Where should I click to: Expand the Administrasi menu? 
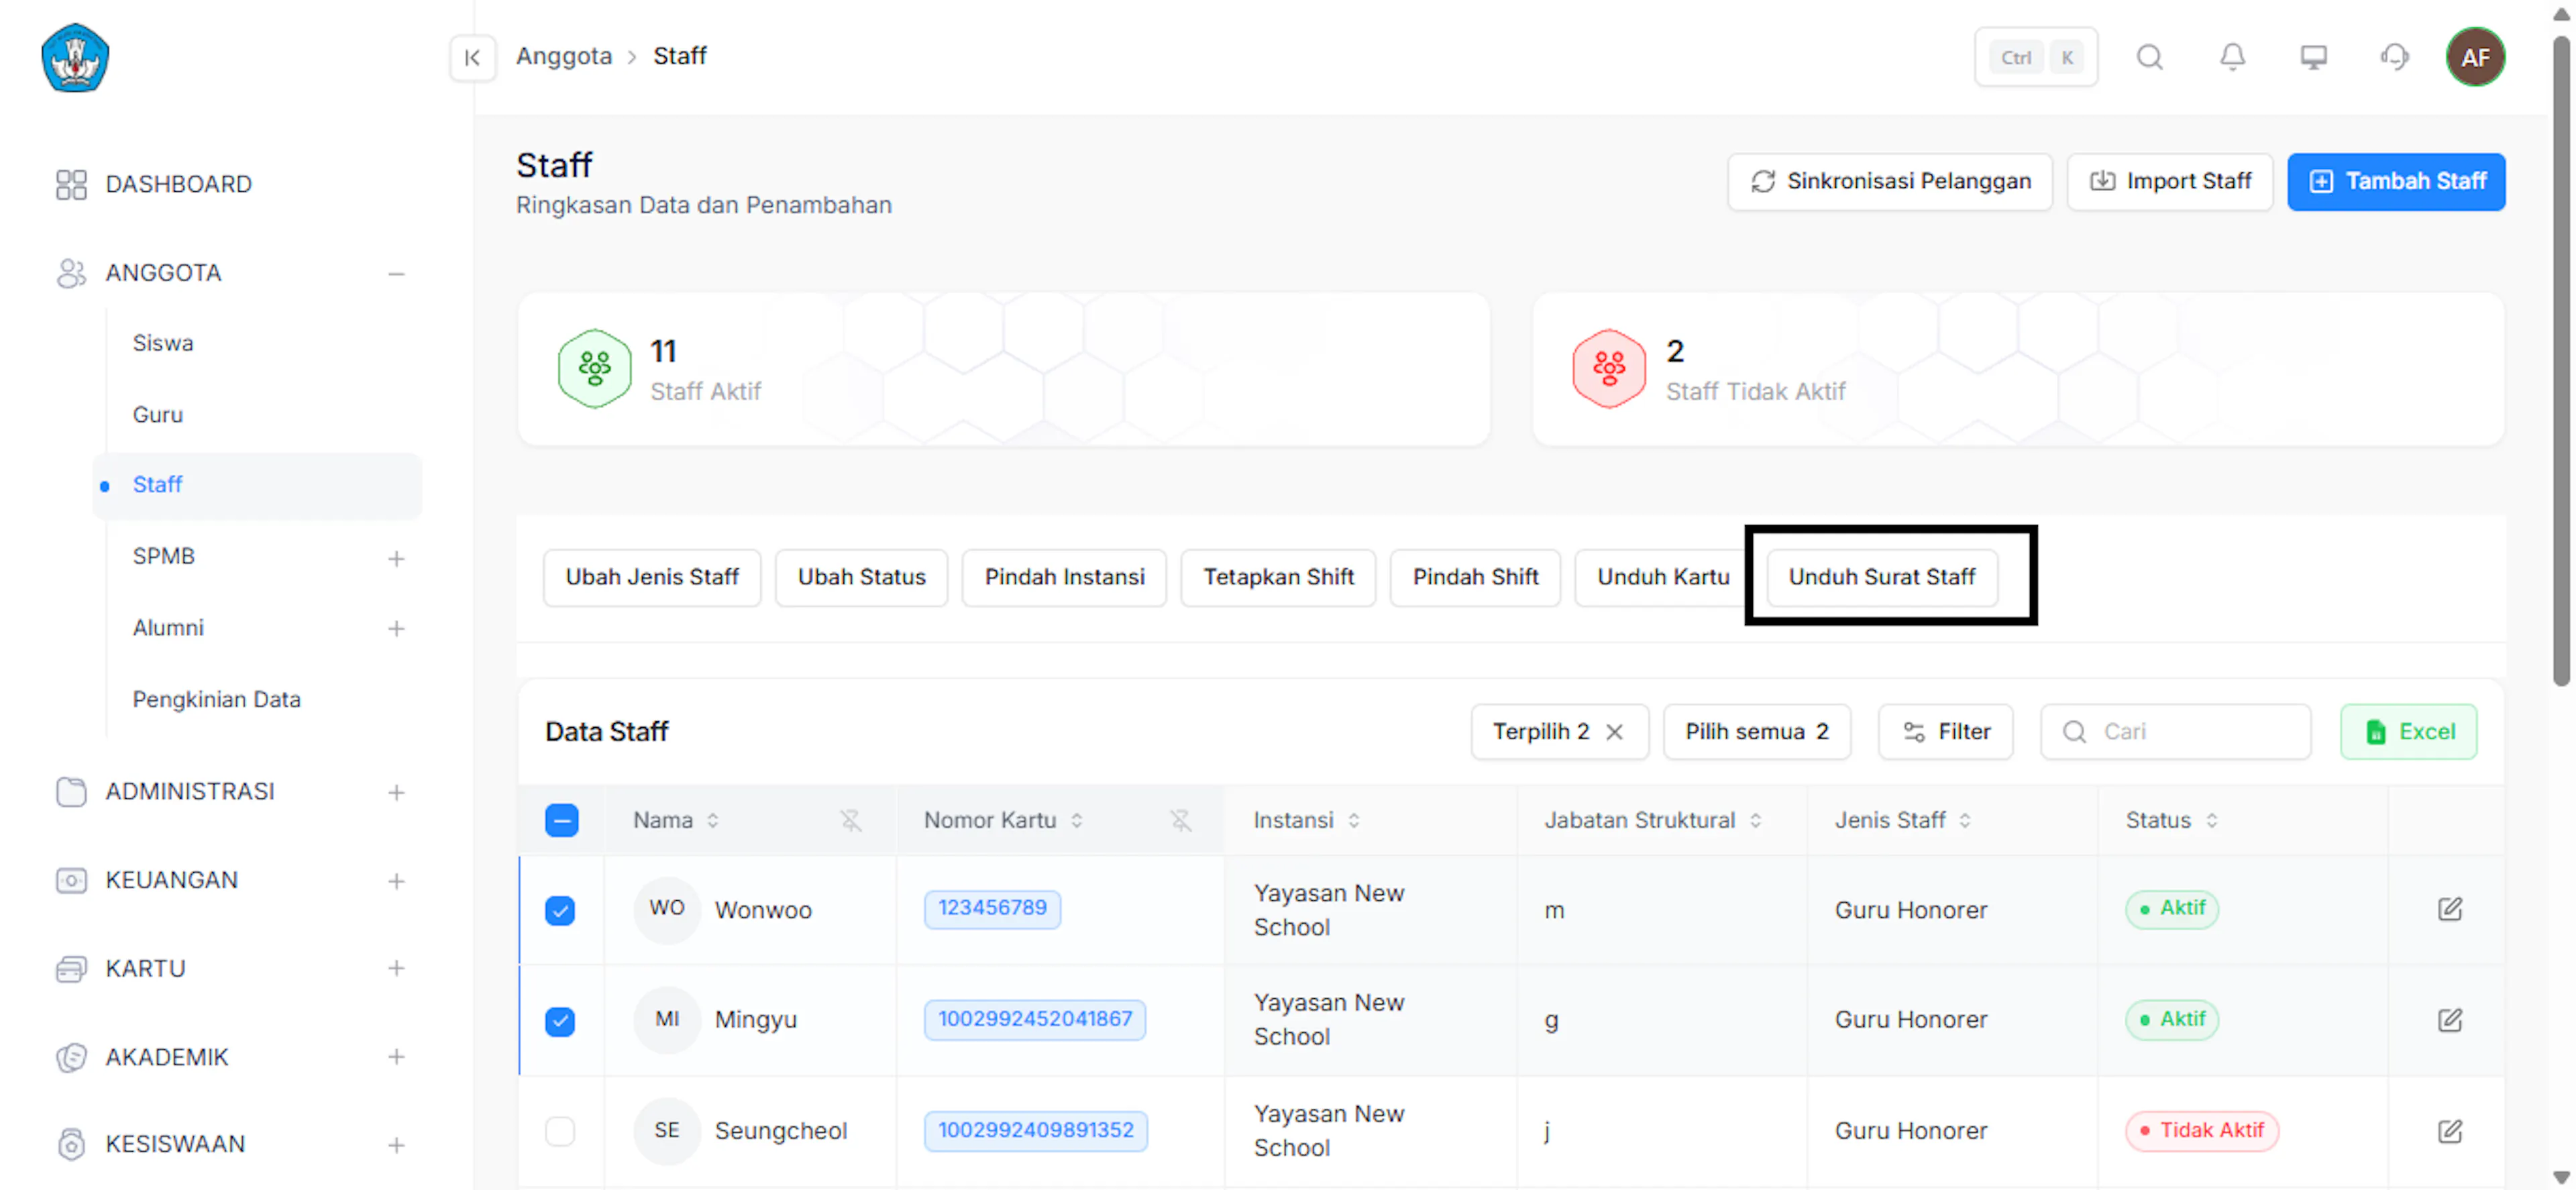[x=396, y=792]
